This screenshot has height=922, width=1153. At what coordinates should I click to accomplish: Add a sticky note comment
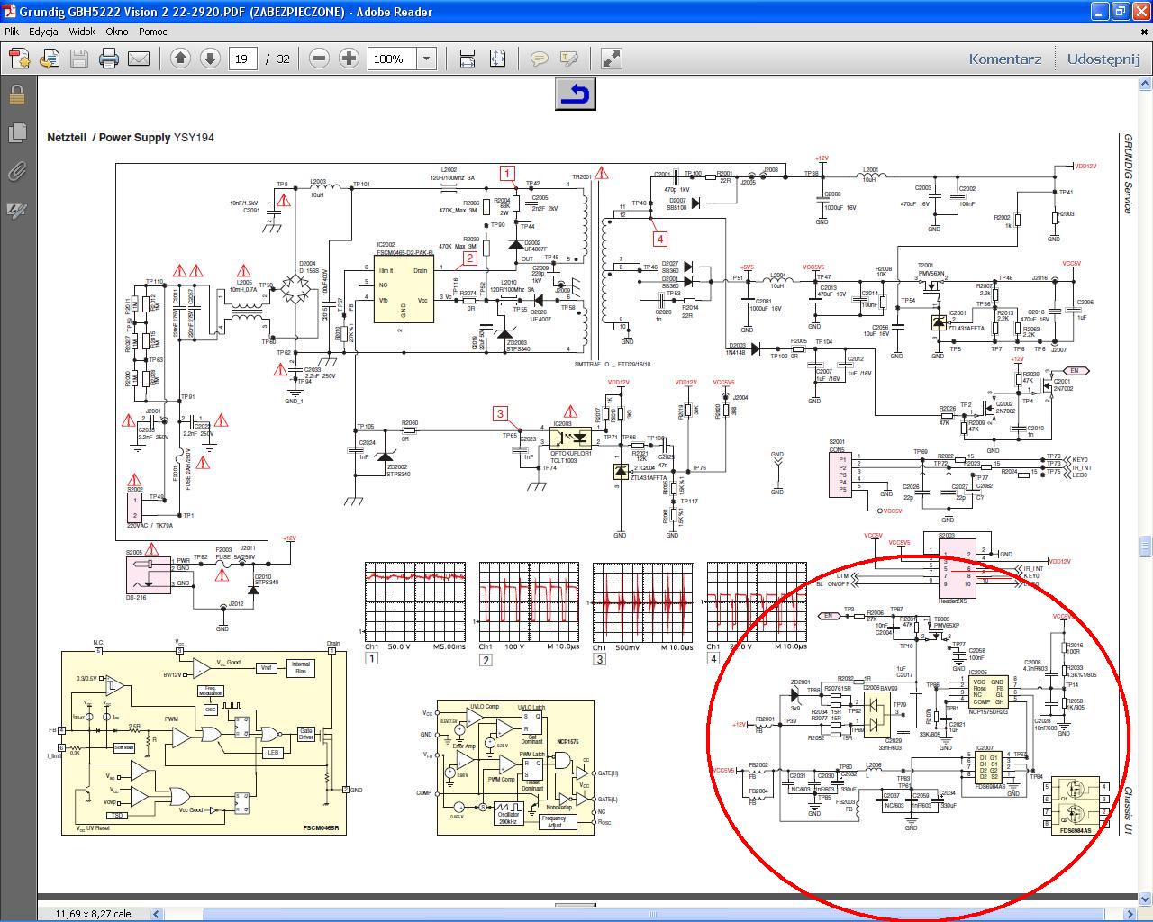click(x=540, y=59)
